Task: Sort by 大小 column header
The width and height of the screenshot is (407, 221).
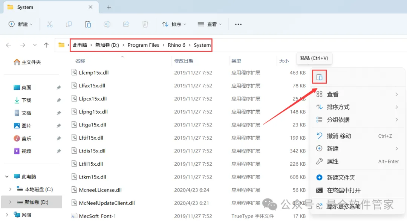Action: [284, 61]
